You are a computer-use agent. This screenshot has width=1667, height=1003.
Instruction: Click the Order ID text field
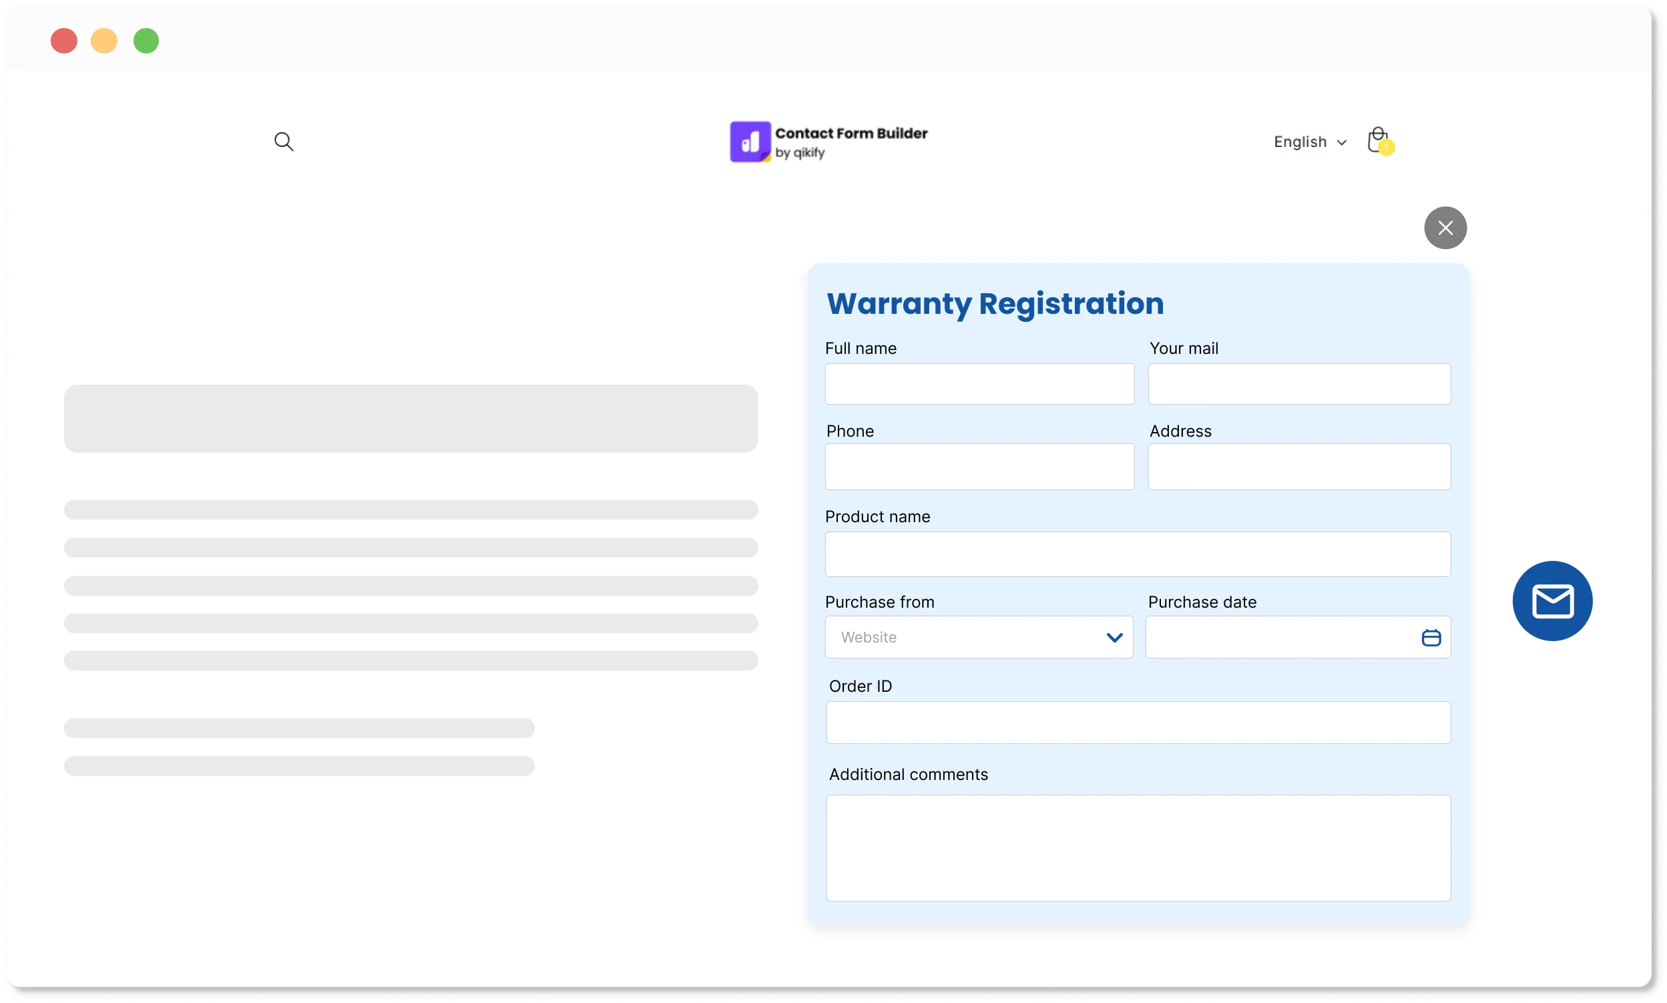1138,723
